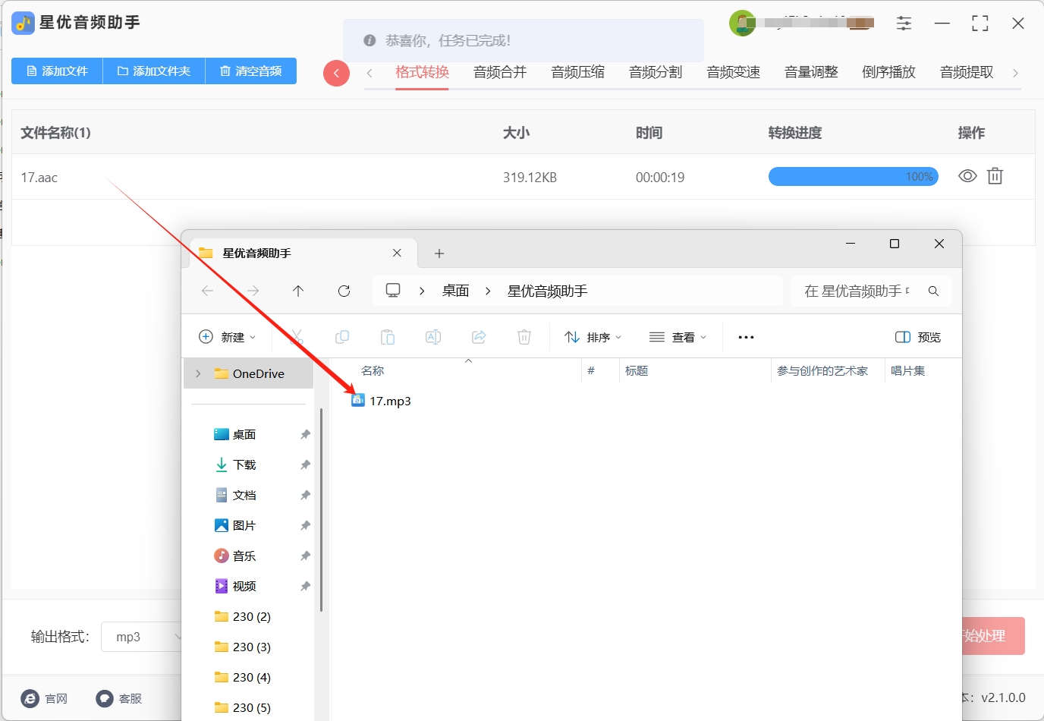
Task: Switch to the 音频提取 tab
Action: [967, 72]
